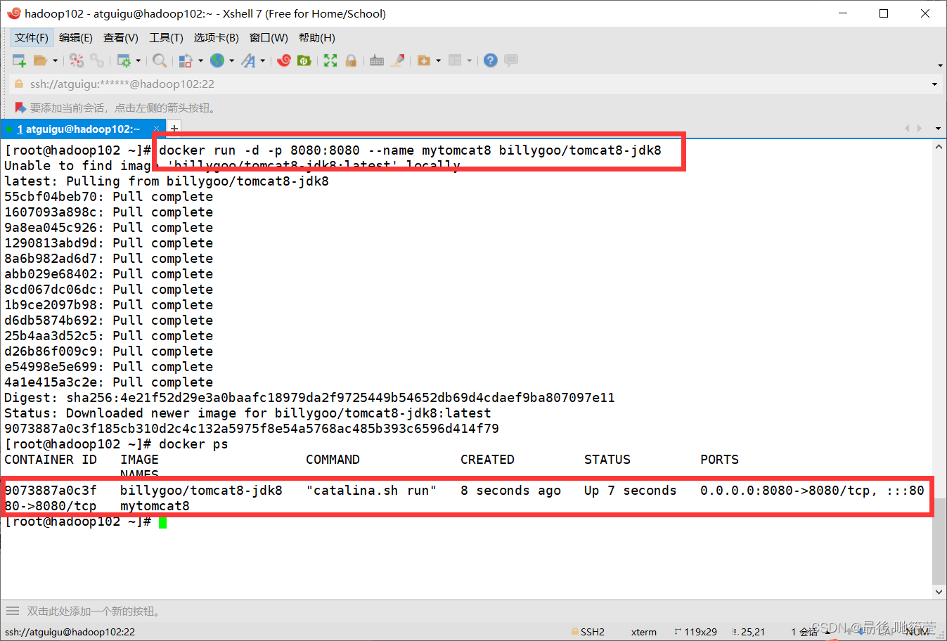Screen dimensions: 947x641
Task: Click 双击此处添加一个新的按钮 quick bar text
Action: point(94,611)
